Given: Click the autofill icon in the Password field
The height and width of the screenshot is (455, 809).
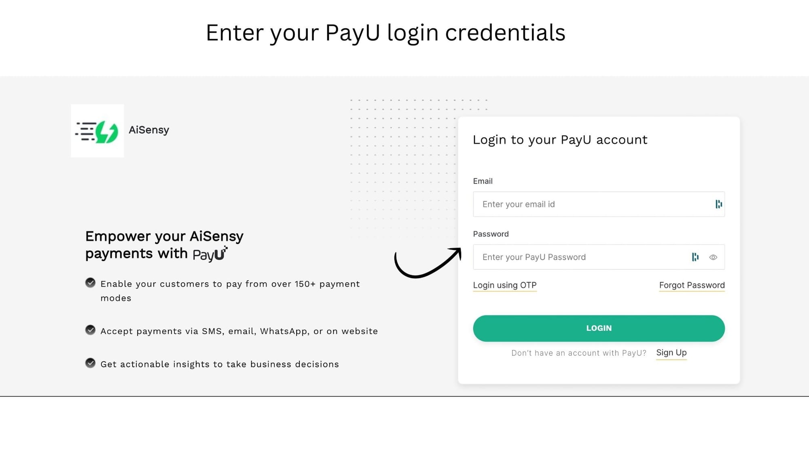Looking at the screenshot, I should pos(695,257).
